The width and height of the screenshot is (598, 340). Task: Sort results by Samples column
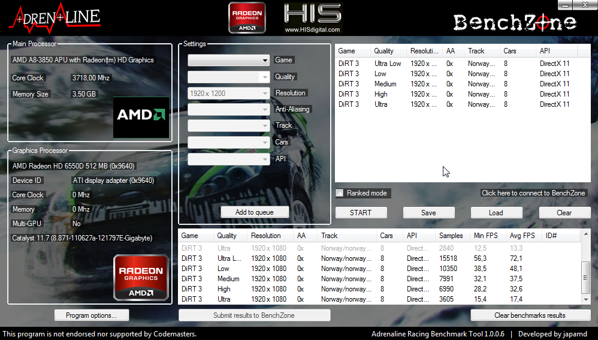click(452, 236)
